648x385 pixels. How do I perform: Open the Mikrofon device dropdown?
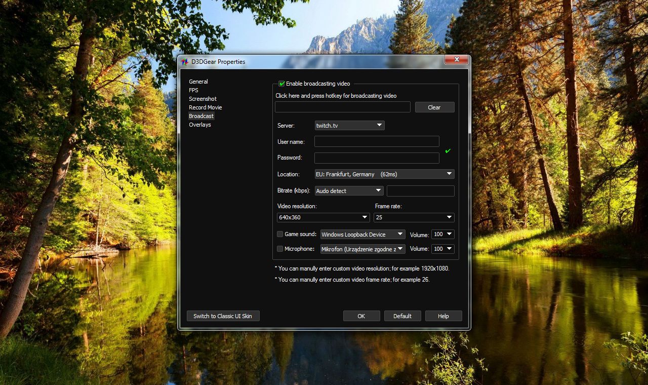363,249
